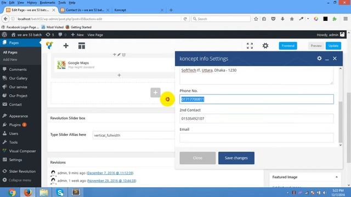Open Appearance in admin sidebar
351x197 pixels.
point(18,116)
